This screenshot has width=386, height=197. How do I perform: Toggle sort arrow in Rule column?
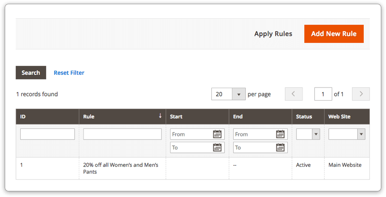[160, 116]
